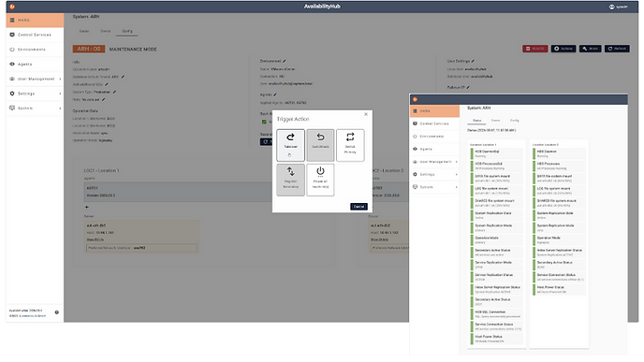Click the Environments icon in main sidebar
Viewport: 644px width, 362px height.
12,50
